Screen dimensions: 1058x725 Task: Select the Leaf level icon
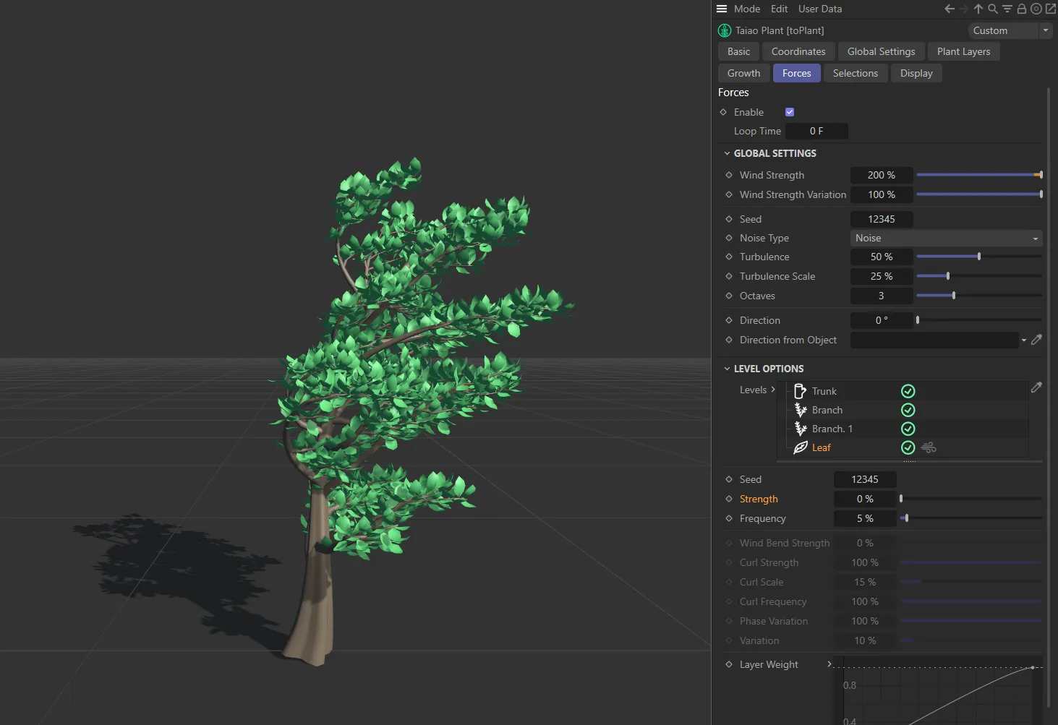(801, 447)
